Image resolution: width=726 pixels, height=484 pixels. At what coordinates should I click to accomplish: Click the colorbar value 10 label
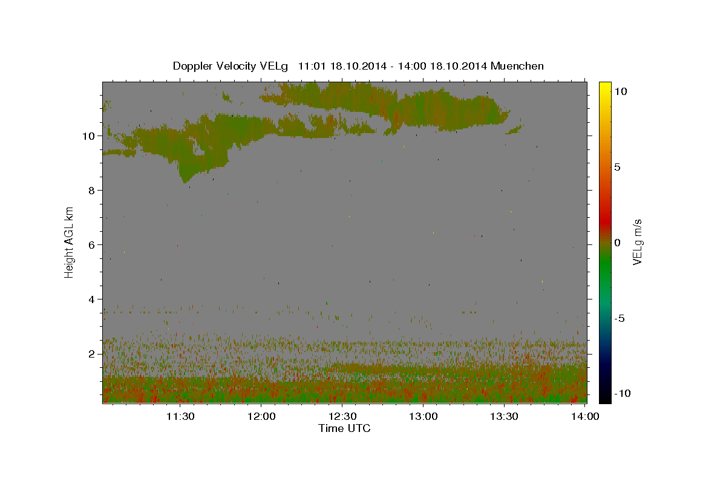pyautogui.click(x=620, y=91)
